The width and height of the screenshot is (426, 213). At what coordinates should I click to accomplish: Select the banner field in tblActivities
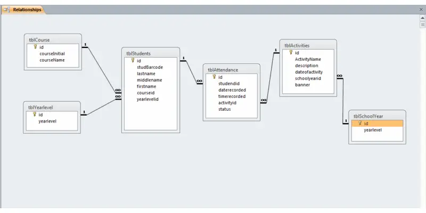(x=302, y=85)
